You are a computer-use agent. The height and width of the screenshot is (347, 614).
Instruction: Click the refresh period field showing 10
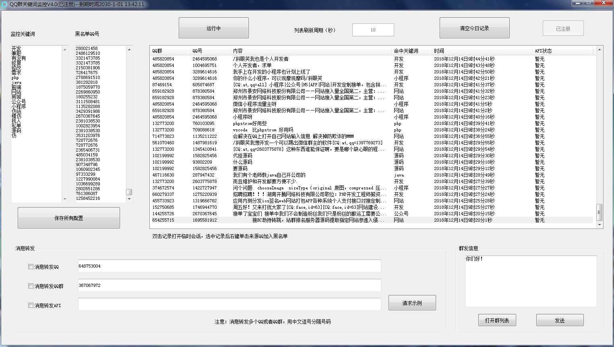pos(373,30)
